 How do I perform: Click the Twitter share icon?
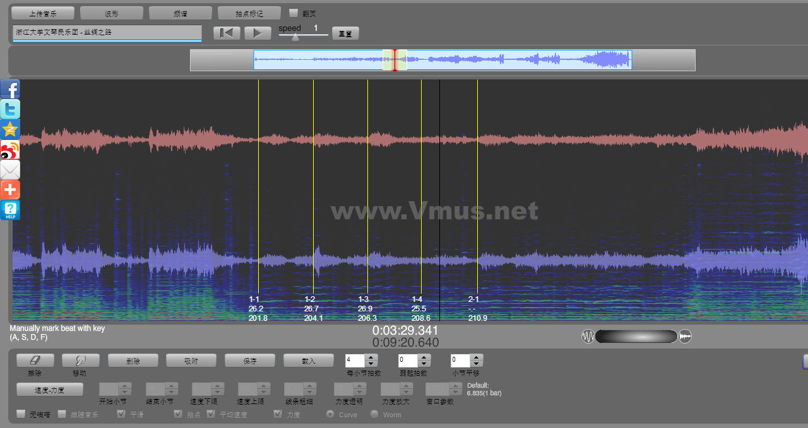10,109
